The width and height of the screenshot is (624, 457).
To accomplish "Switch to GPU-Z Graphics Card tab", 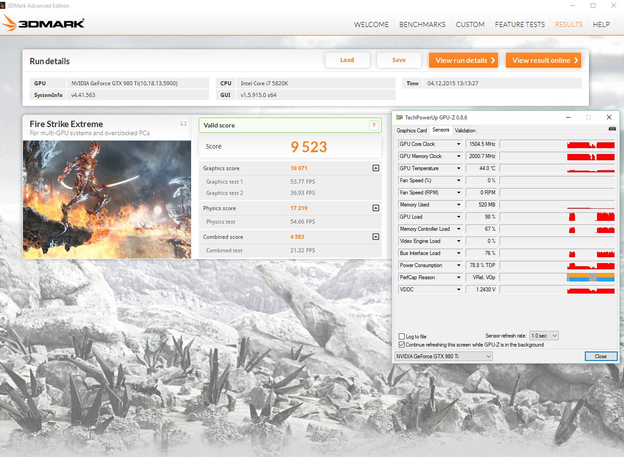I will [411, 131].
